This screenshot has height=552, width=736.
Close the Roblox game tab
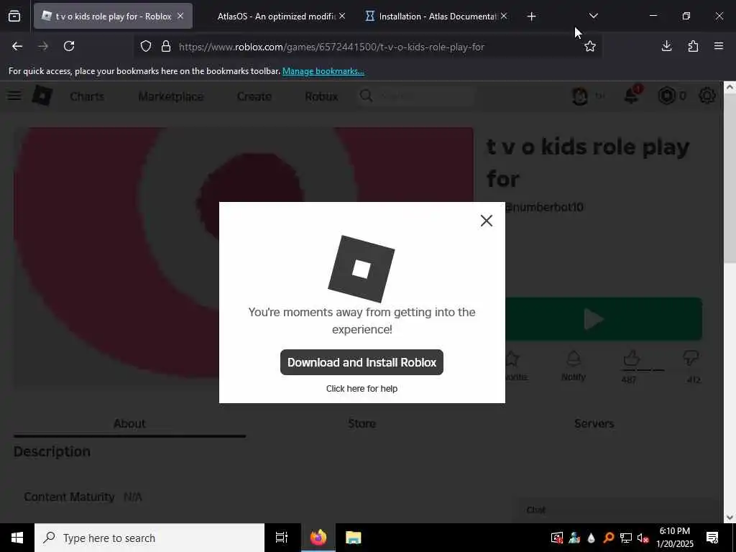coord(180,16)
